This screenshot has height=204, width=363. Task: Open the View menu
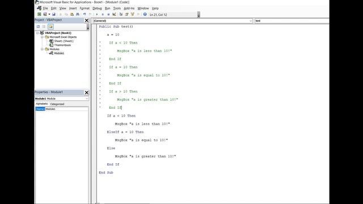click(63, 8)
